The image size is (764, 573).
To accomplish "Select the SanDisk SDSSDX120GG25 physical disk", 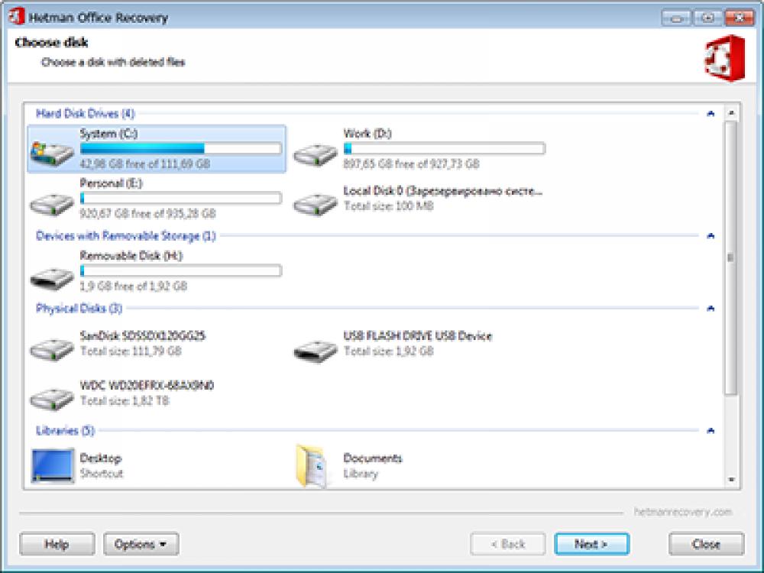I will pos(50,348).
